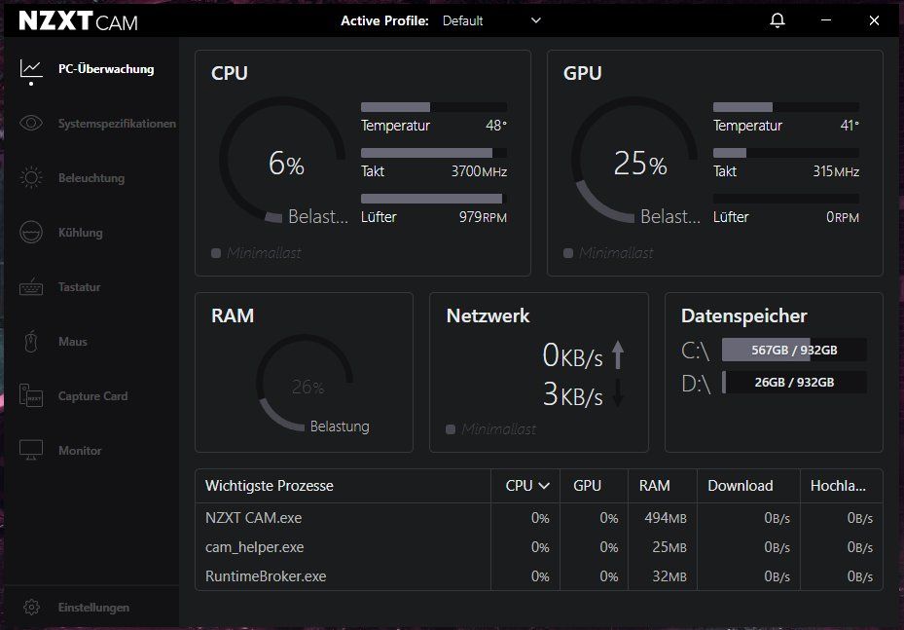Click the GPU load gauge showing 25%
This screenshot has height=630, width=904.
point(634,160)
